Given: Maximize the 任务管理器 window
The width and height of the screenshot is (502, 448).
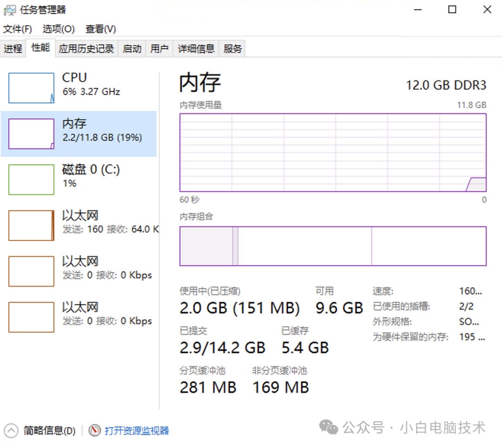Looking at the screenshot, I should 452,10.
